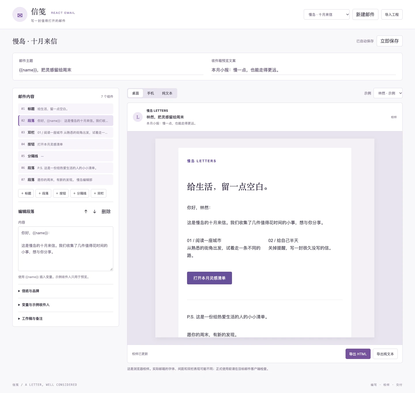Image resolution: width=415 pixels, height=393 pixels.
Task: Expand the 工作稿与备注 section
Action: [x=66, y=319]
